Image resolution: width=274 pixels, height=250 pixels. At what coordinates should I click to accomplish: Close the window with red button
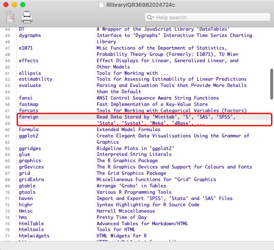coord(6,4)
